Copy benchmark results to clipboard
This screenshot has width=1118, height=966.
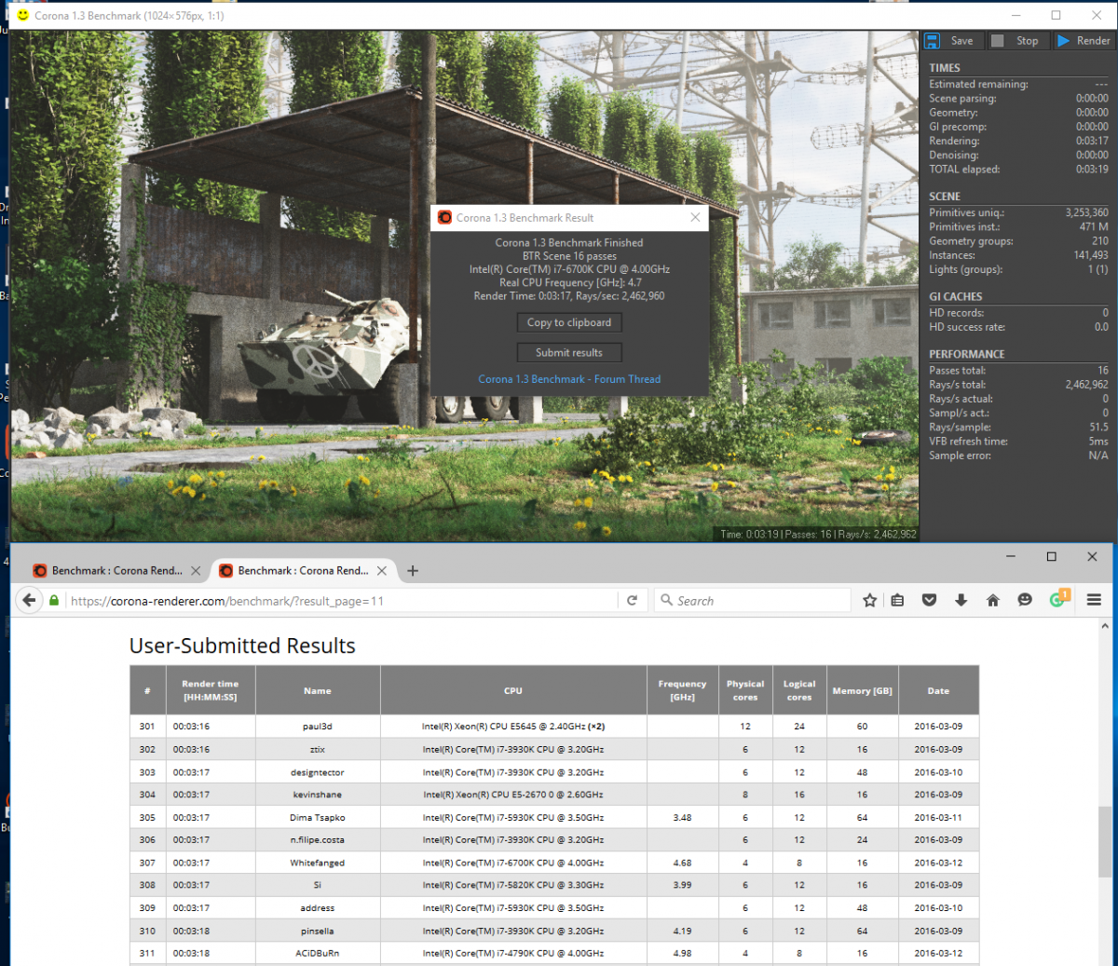569,322
